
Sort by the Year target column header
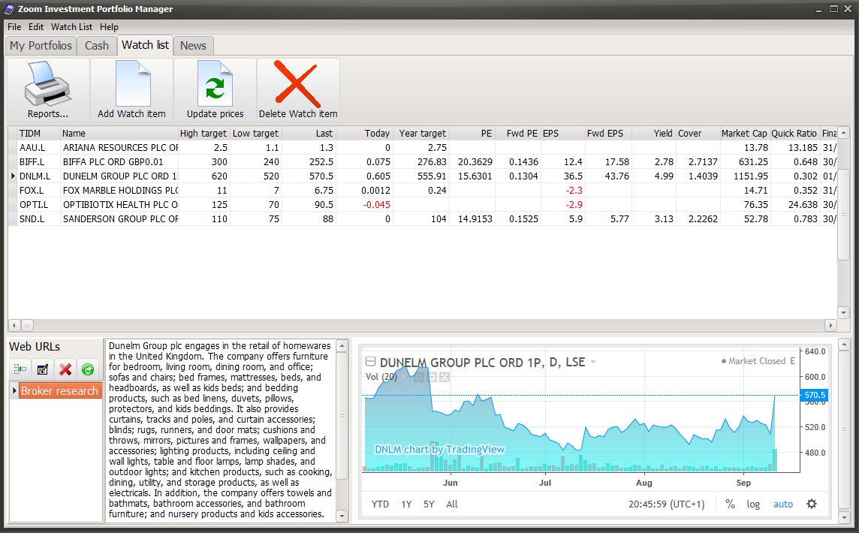point(421,133)
